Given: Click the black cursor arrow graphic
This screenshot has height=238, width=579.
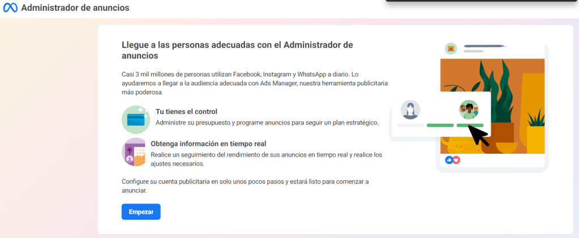Looking at the screenshot, I should pyautogui.click(x=479, y=135).
